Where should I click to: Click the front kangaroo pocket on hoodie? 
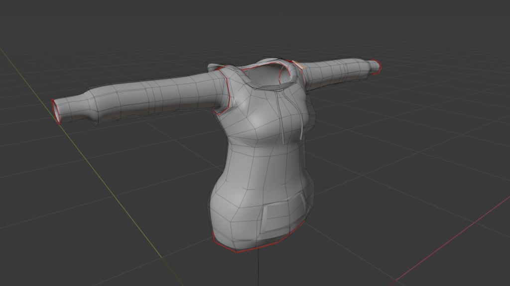click(283, 214)
